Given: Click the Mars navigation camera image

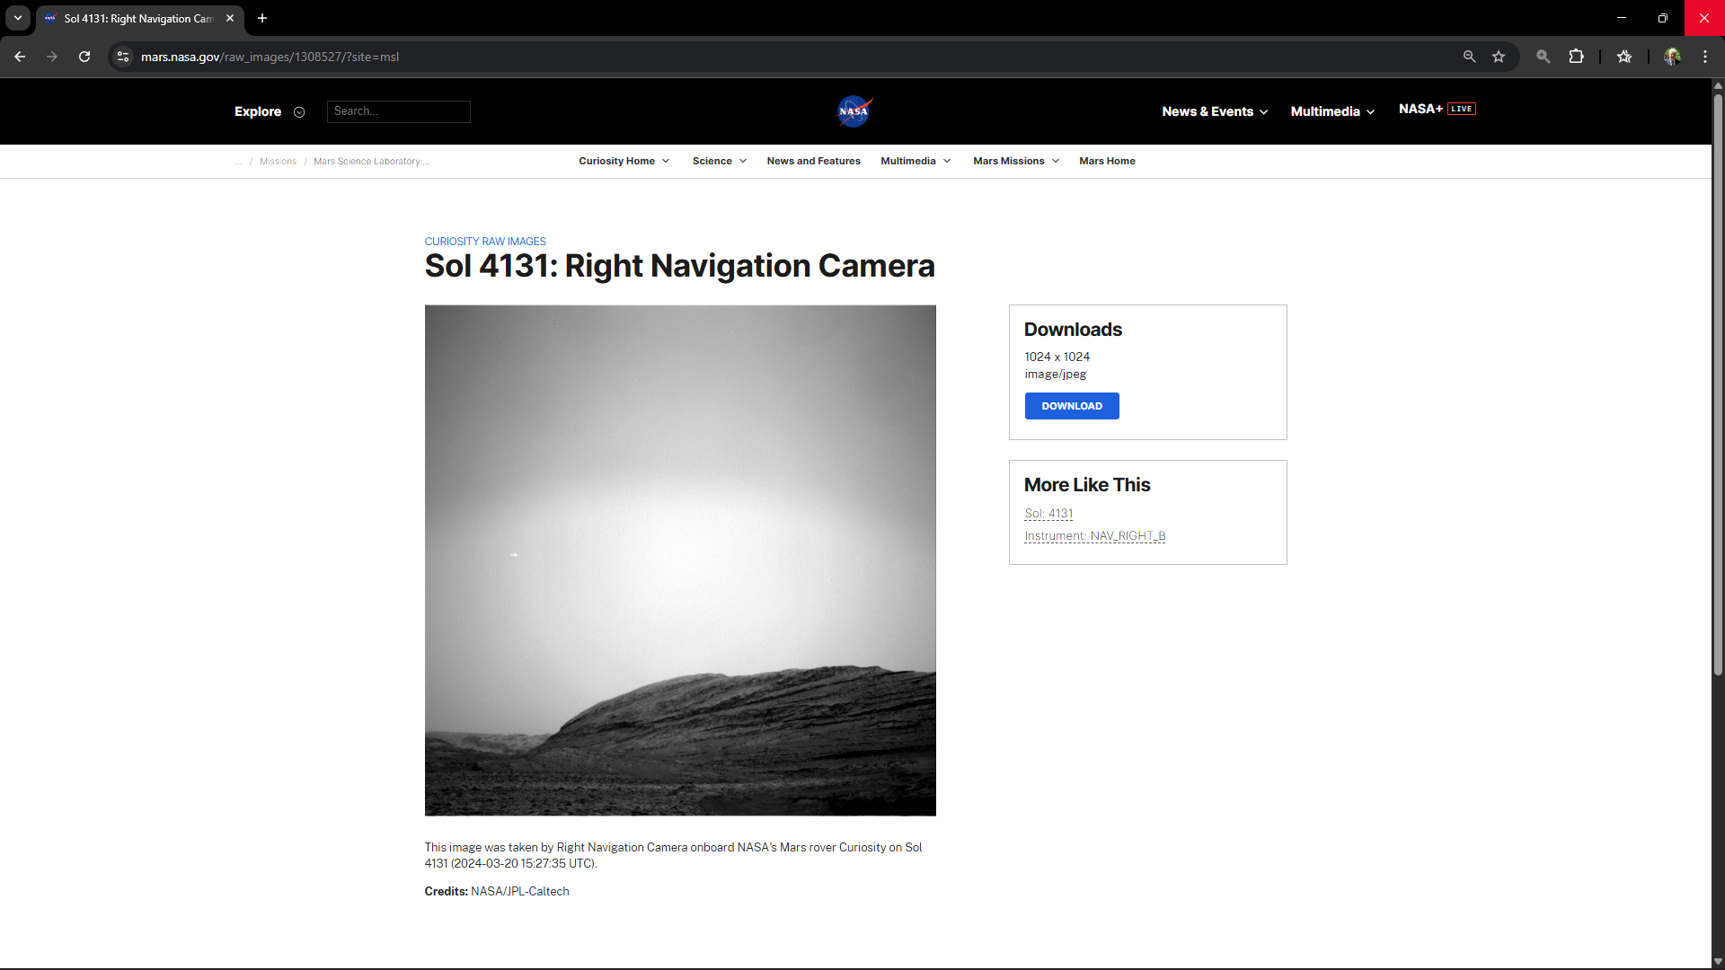Looking at the screenshot, I should click(680, 560).
